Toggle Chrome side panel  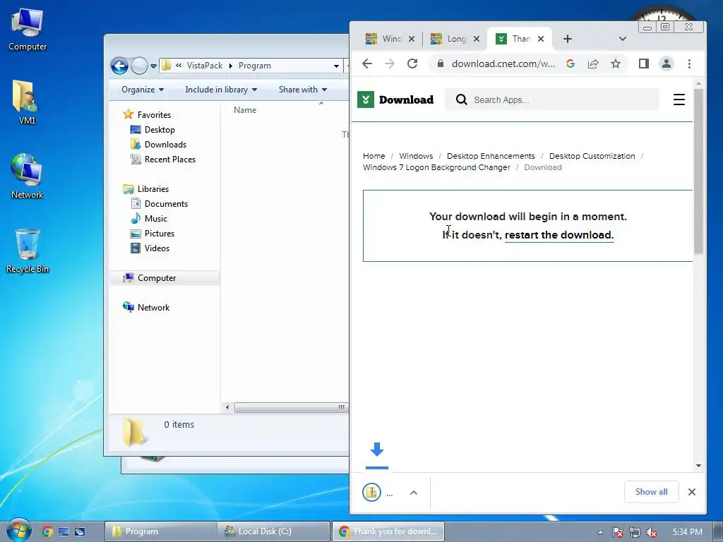point(644,64)
